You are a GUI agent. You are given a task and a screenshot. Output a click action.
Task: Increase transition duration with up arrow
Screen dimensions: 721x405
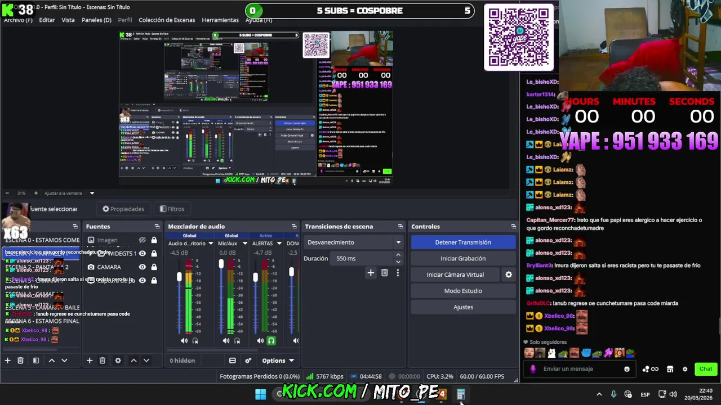point(398,255)
